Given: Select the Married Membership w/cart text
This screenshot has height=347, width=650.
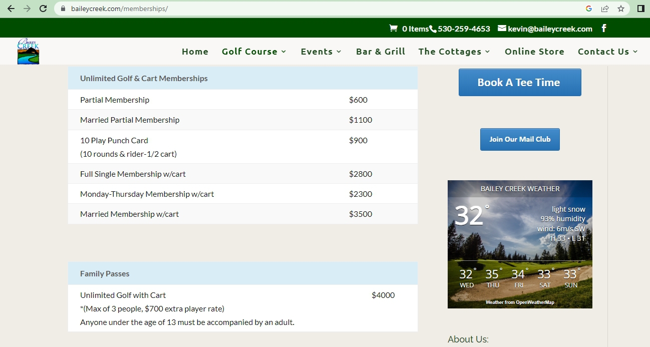Looking at the screenshot, I should [129, 214].
